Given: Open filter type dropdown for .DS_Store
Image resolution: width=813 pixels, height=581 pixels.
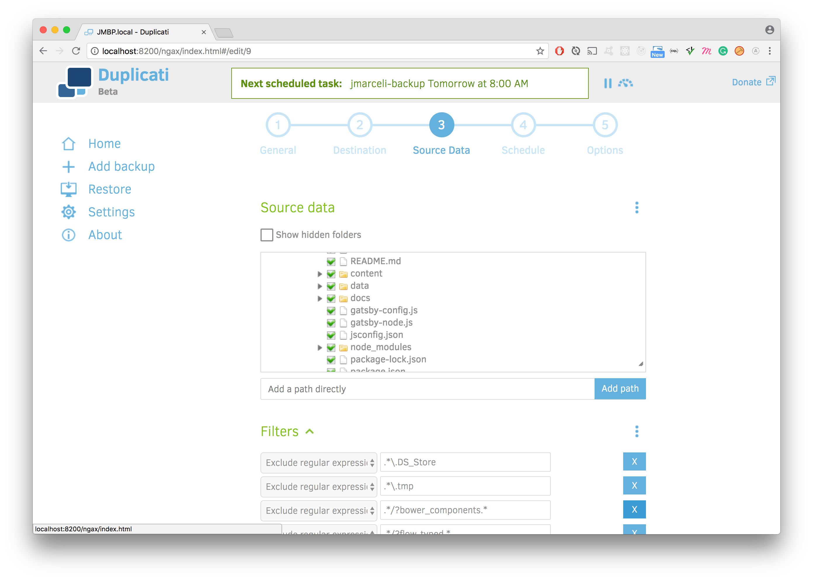Looking at the screenshot, I should click(x=319, y=463).
